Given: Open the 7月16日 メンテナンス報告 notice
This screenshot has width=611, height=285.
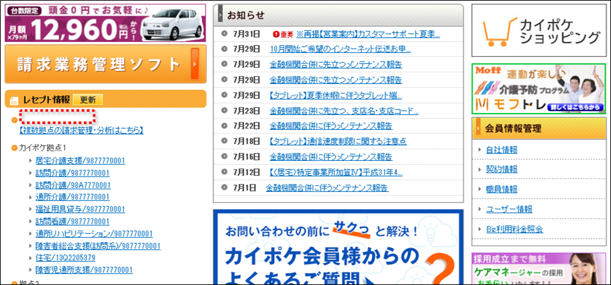Looking at the screenshot, I should pyautogui.click(x=331, y=157).
